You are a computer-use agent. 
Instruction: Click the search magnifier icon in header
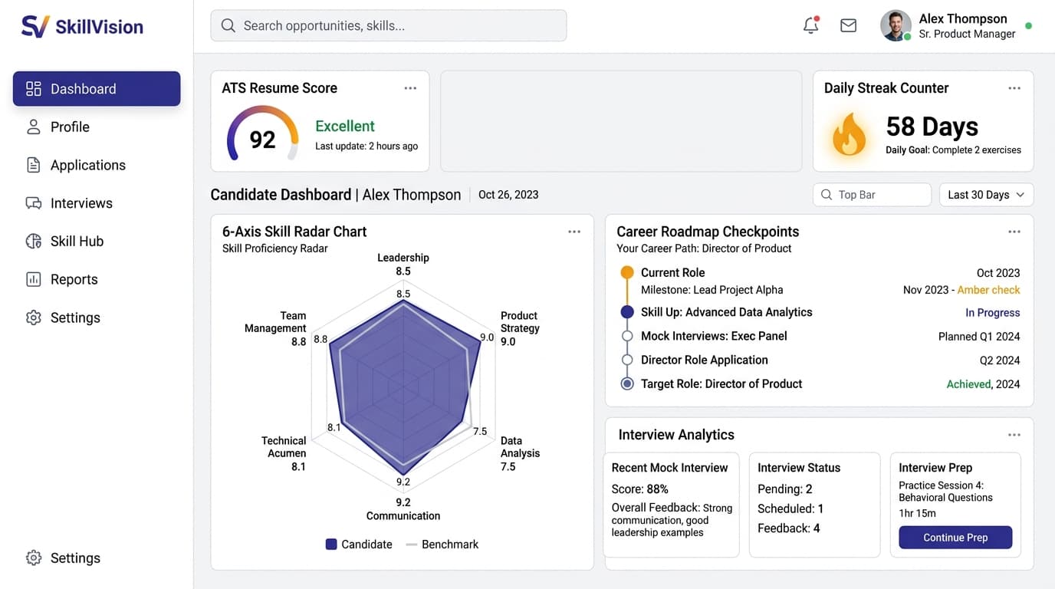(x=228, y=25)
